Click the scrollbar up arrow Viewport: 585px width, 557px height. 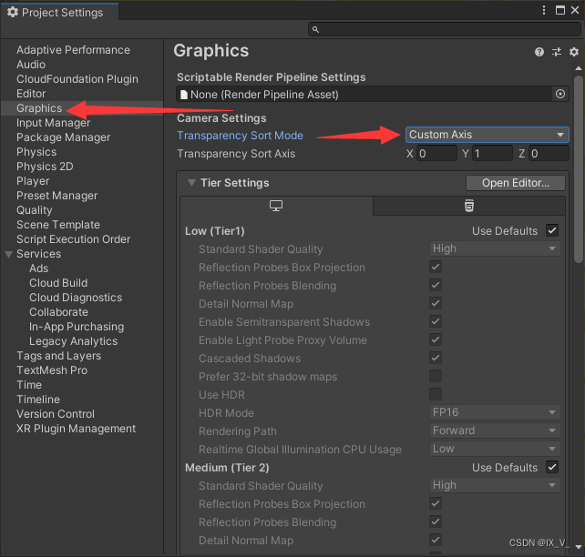click(579, 68)
